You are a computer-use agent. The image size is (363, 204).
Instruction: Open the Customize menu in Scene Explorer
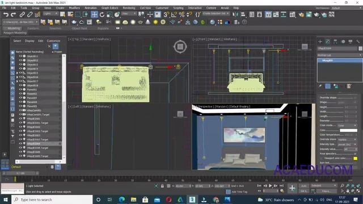pyautogui.click(x=54, y=41)
